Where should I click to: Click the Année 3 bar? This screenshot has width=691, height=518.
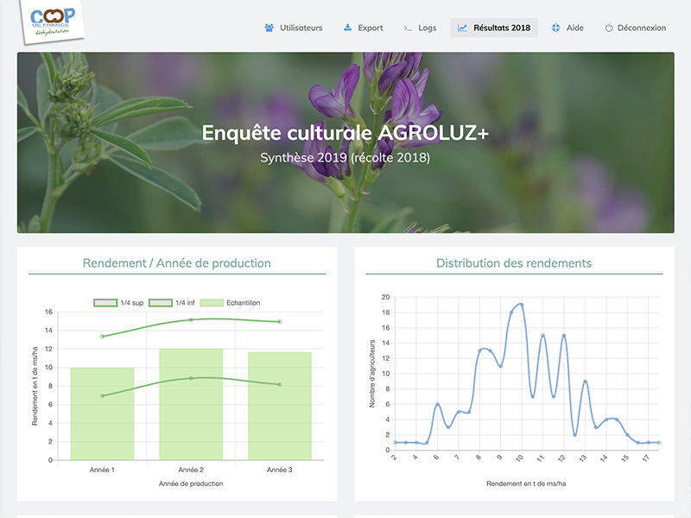[280, 406]
